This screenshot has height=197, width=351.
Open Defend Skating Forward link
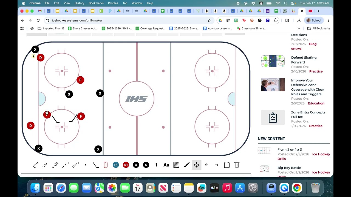click(304, 60)
